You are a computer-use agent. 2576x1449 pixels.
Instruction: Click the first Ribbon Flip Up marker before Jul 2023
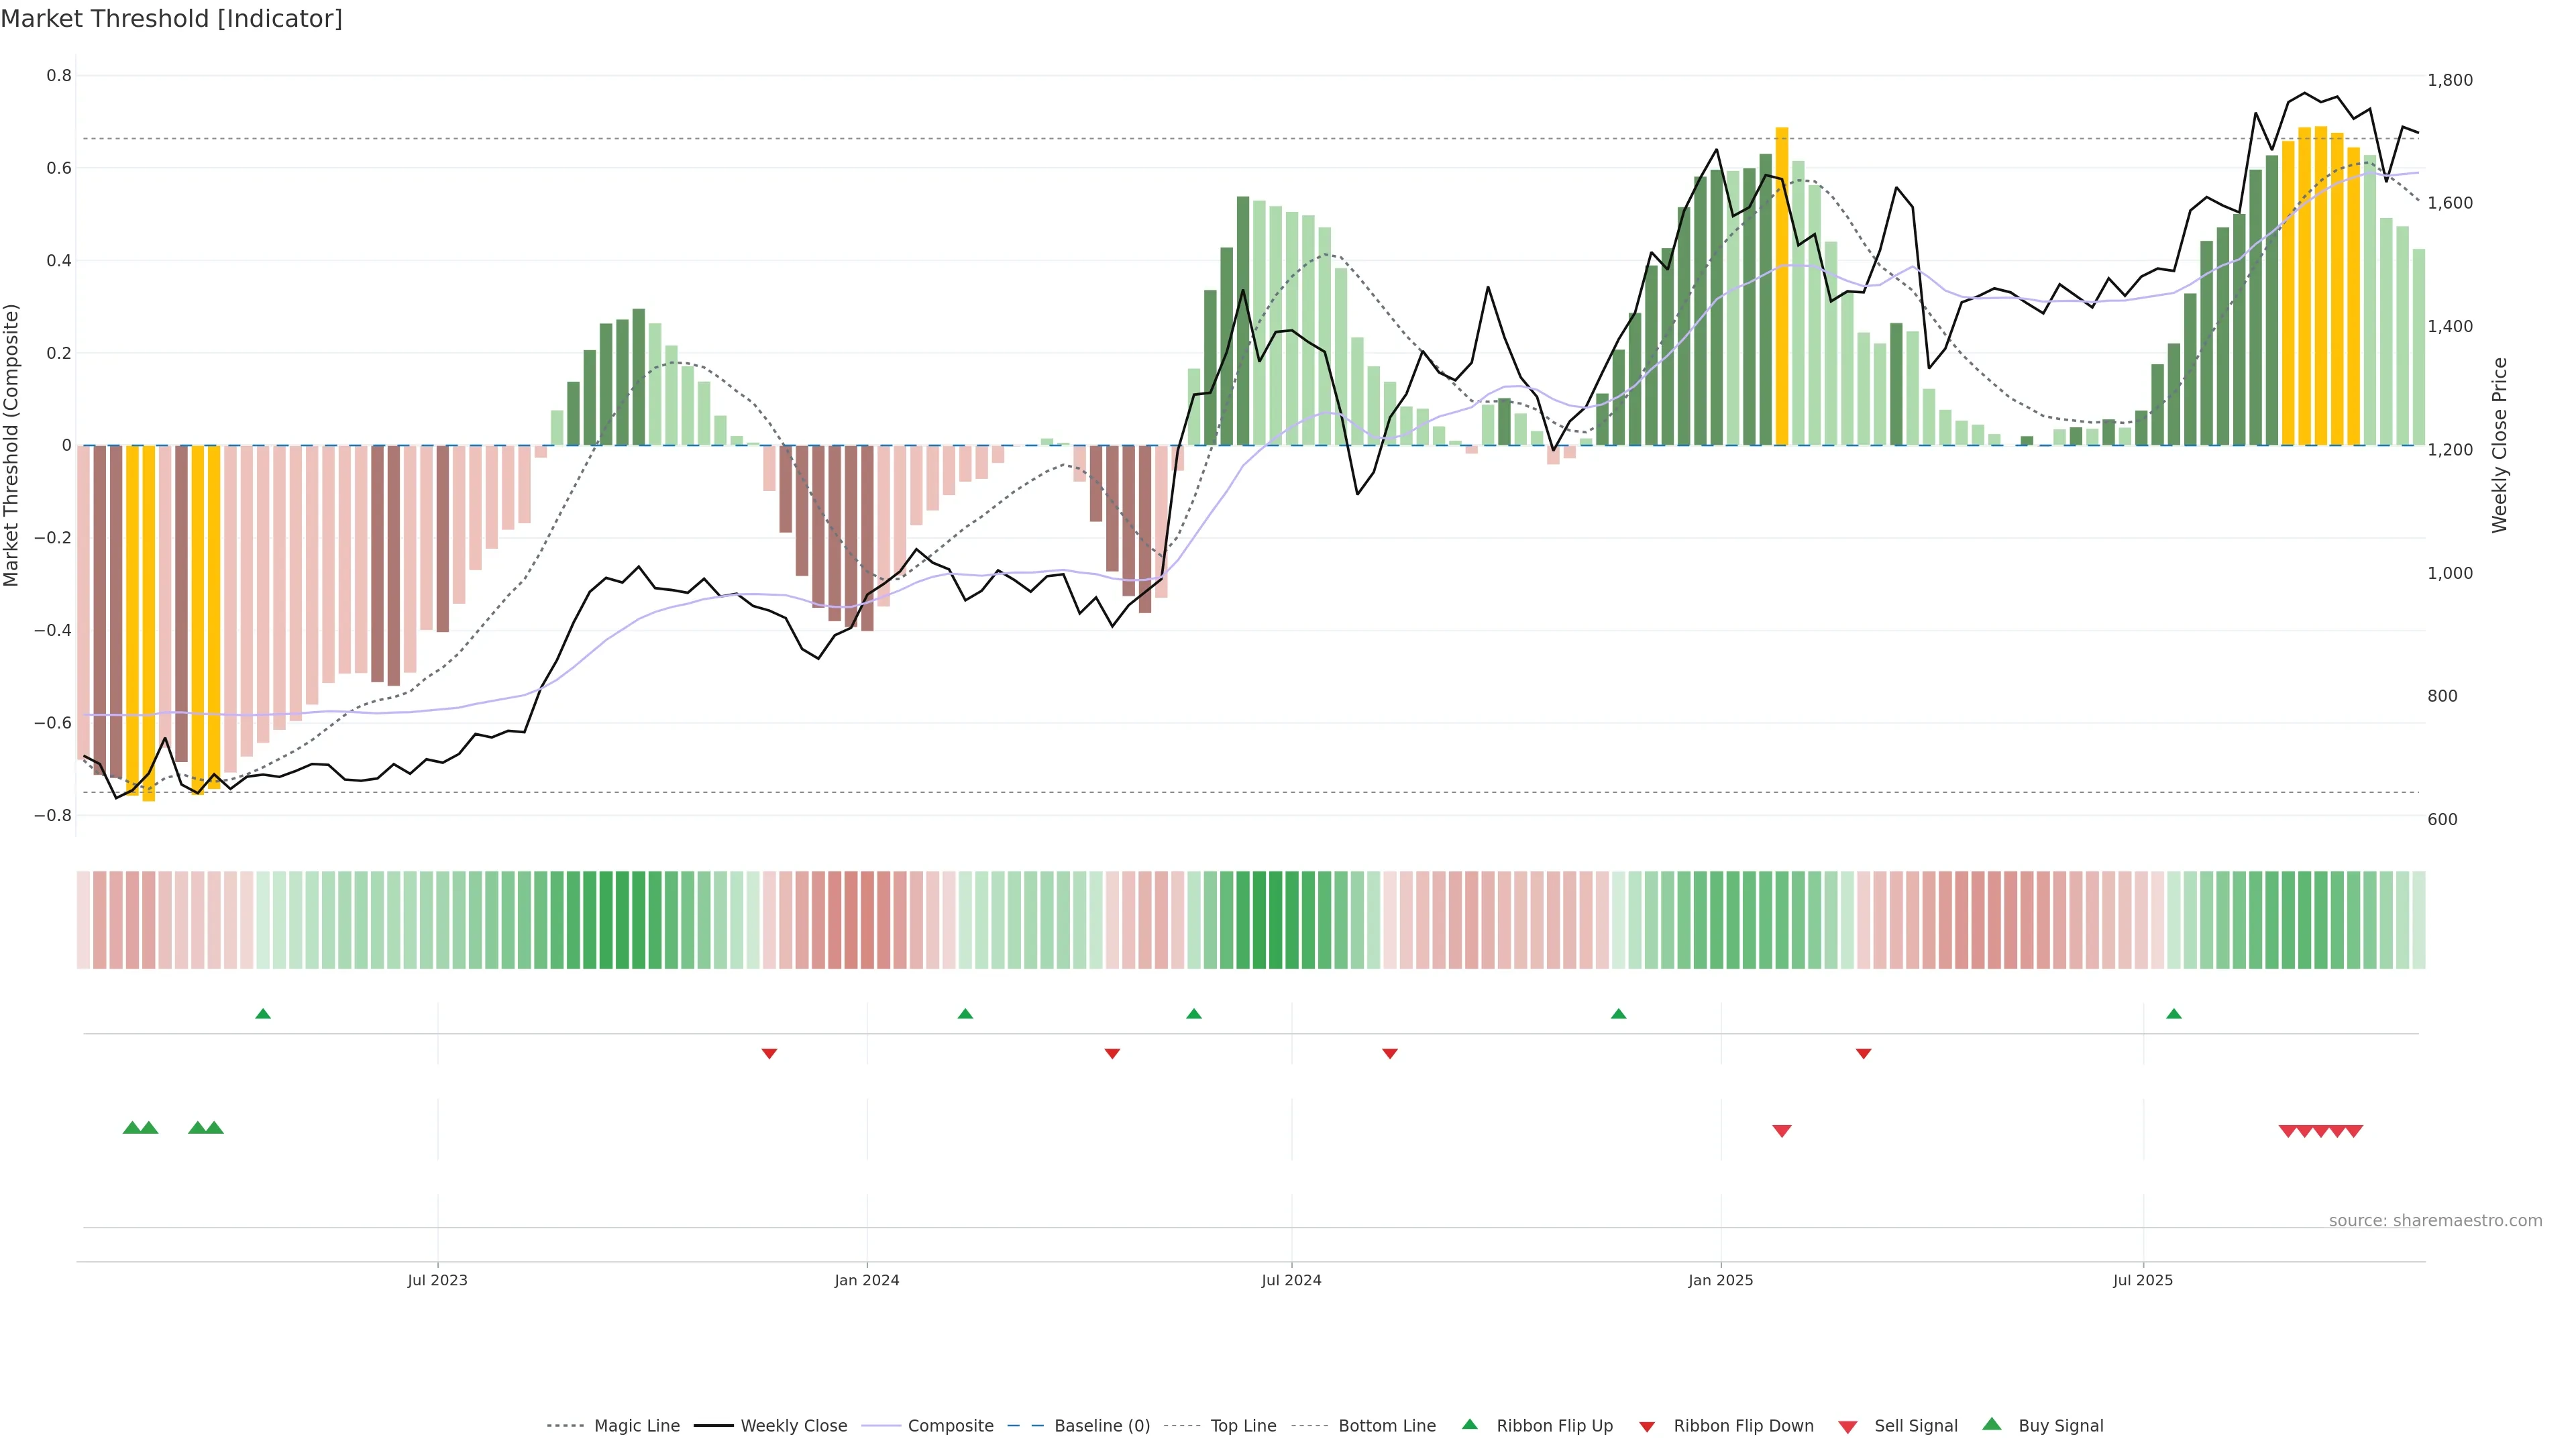(263, 1014)
